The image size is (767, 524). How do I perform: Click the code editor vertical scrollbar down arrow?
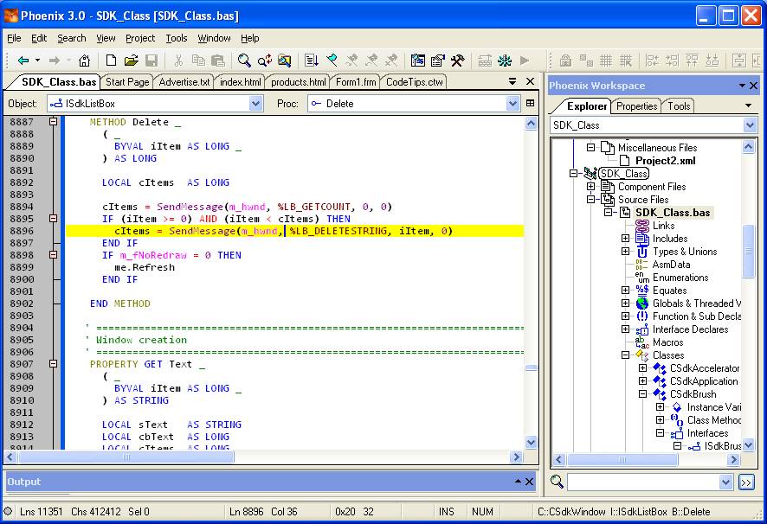[531, 442]
